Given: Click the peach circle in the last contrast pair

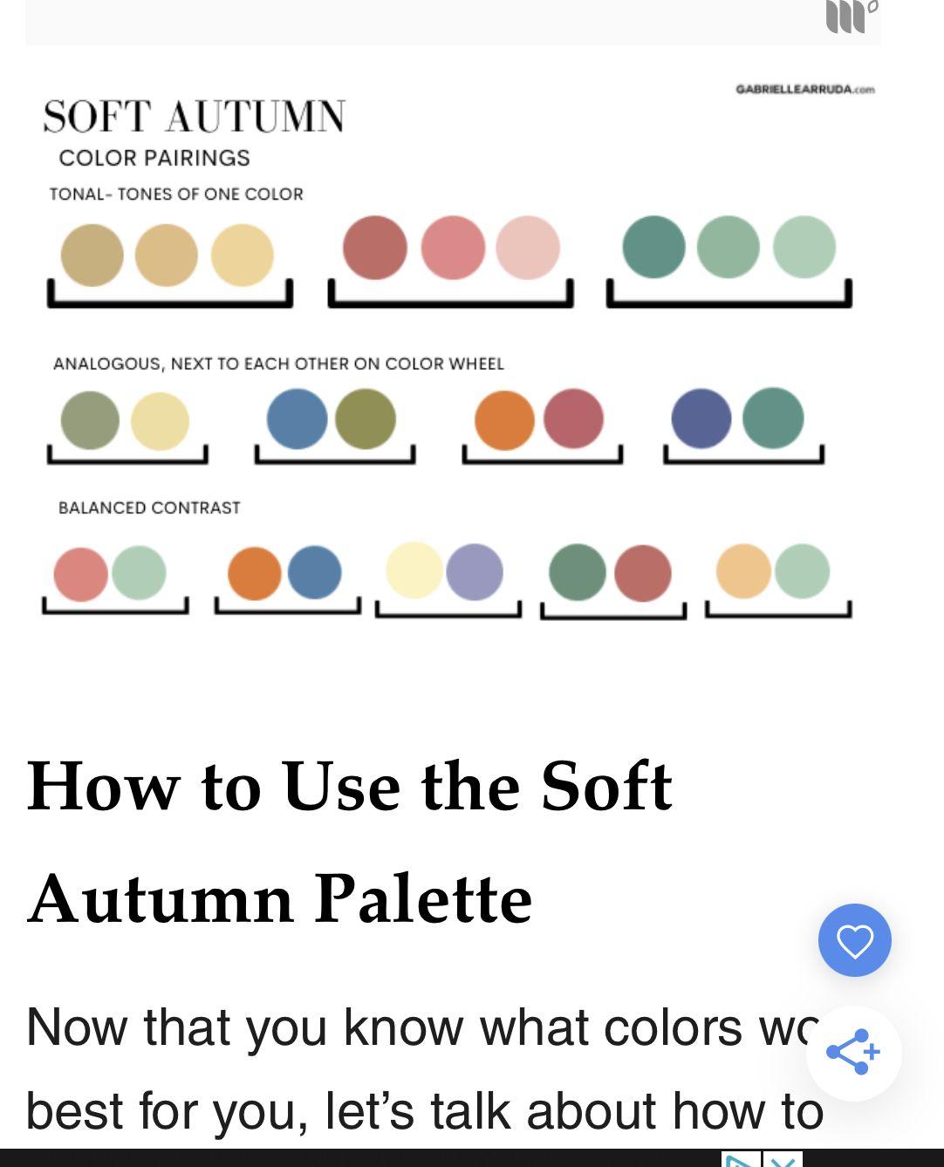Looking at the screenshot, I should pos(743,571).
